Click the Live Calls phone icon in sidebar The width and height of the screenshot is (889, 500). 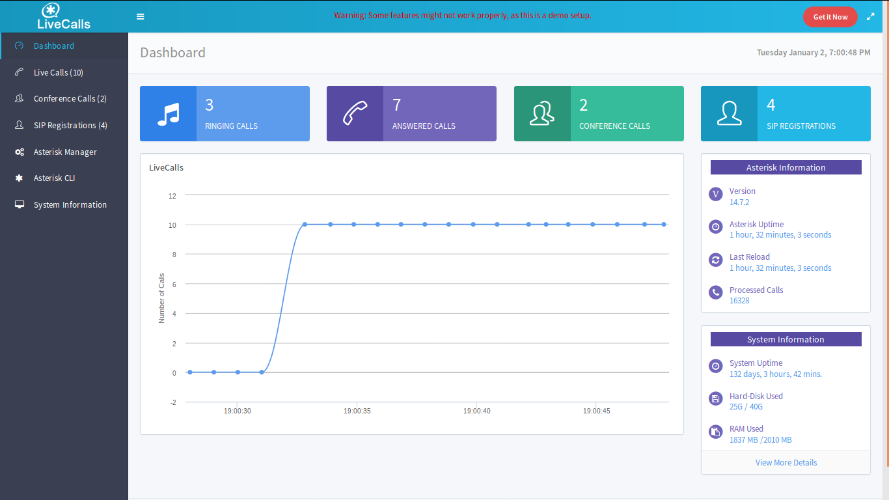click(x=20, y=72)
